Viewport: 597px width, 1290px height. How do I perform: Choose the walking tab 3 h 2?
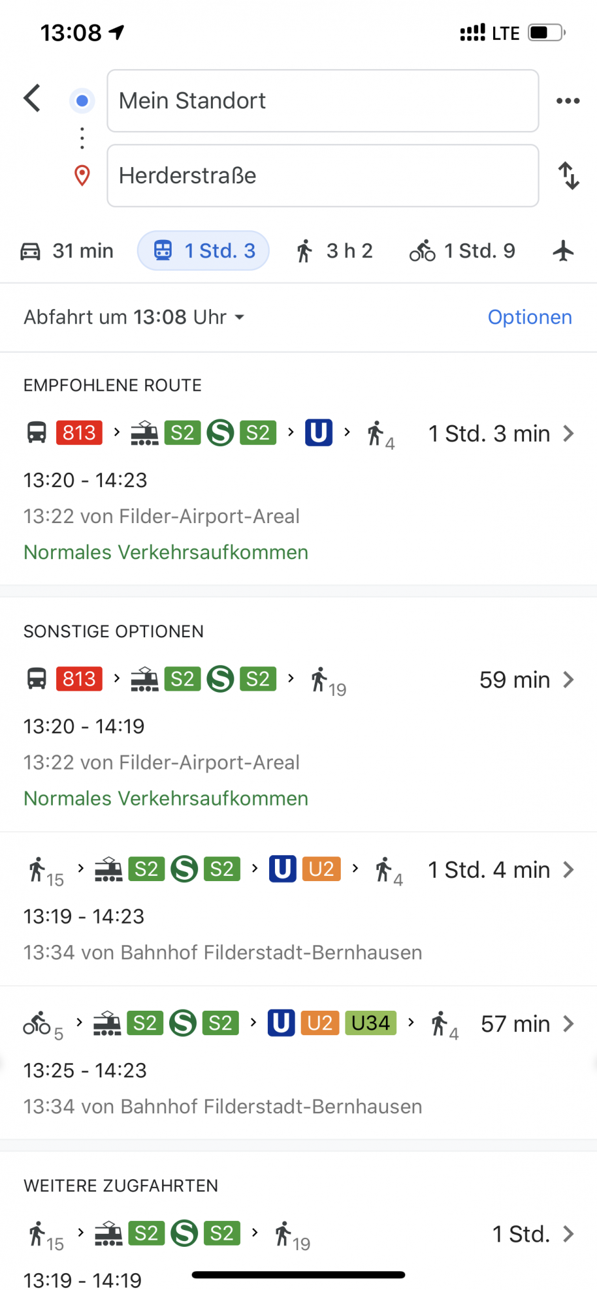pos(334,251)
